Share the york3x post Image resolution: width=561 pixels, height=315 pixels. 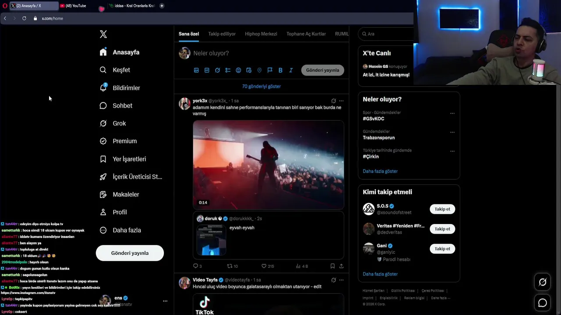click(x=341, y=266)
